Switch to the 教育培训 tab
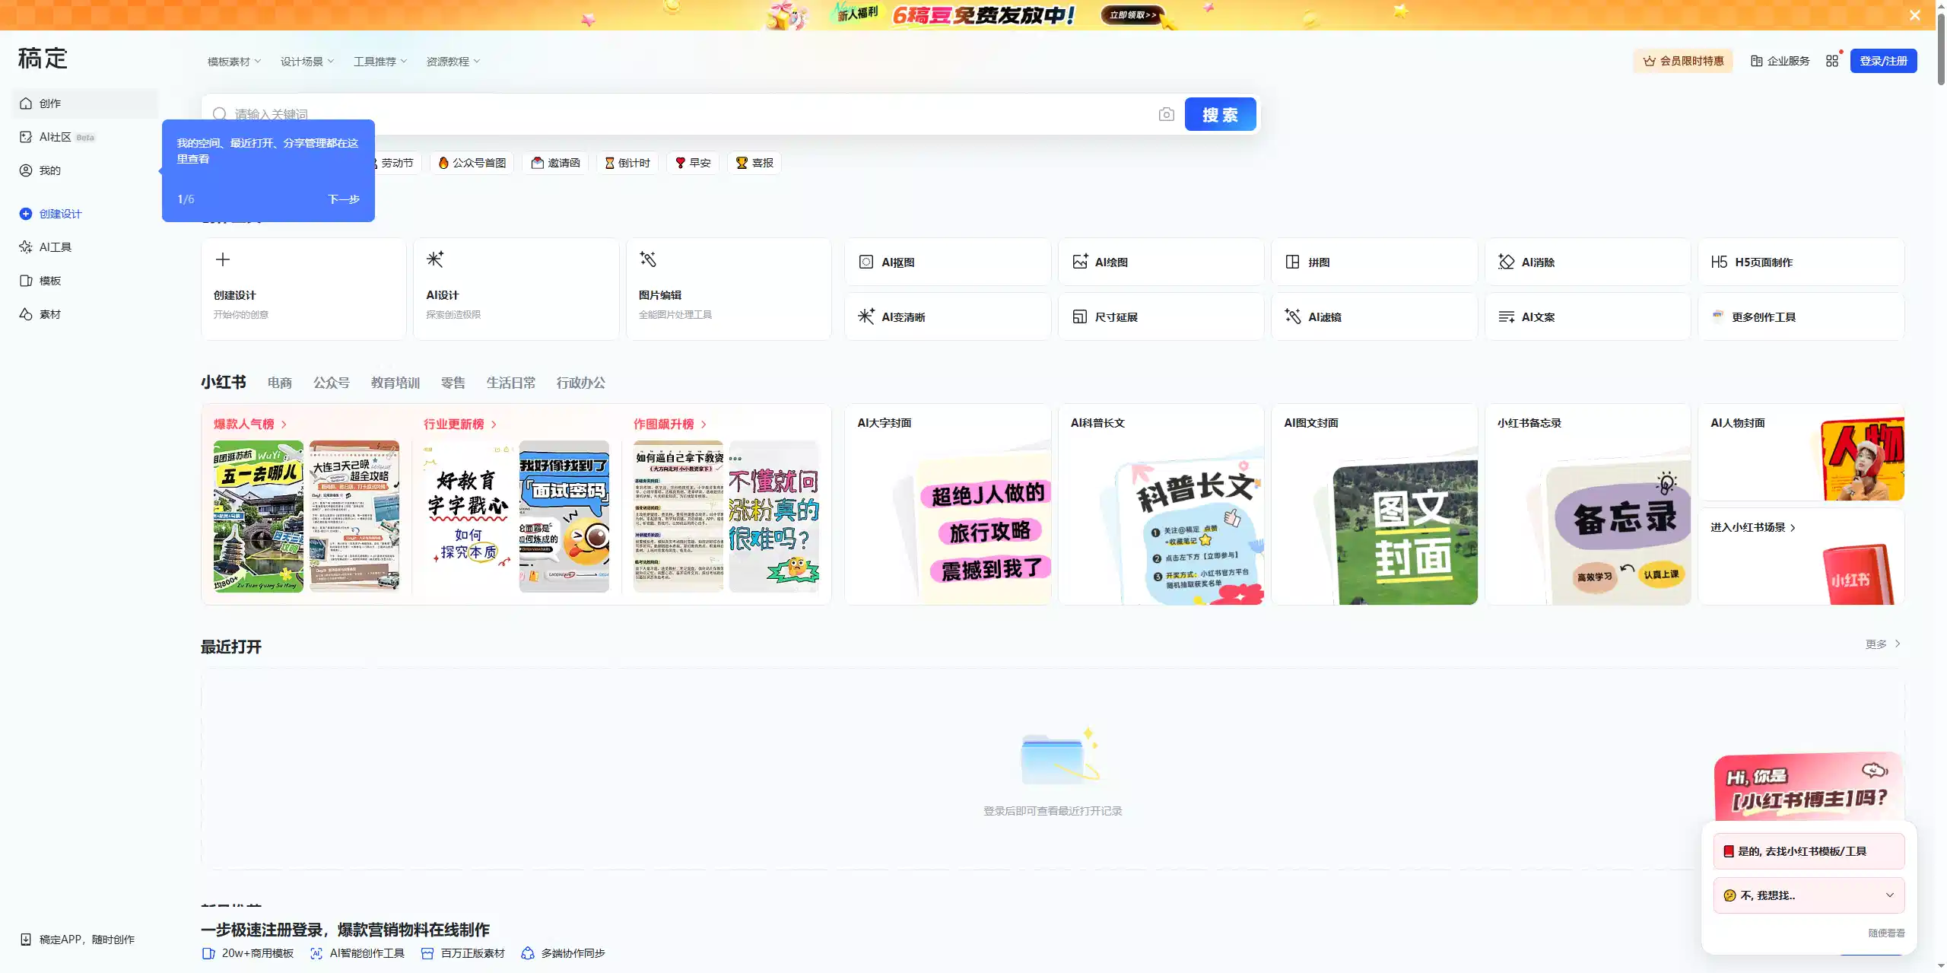This screenshot has height=973, width=1947. click(x=395, y=383)
